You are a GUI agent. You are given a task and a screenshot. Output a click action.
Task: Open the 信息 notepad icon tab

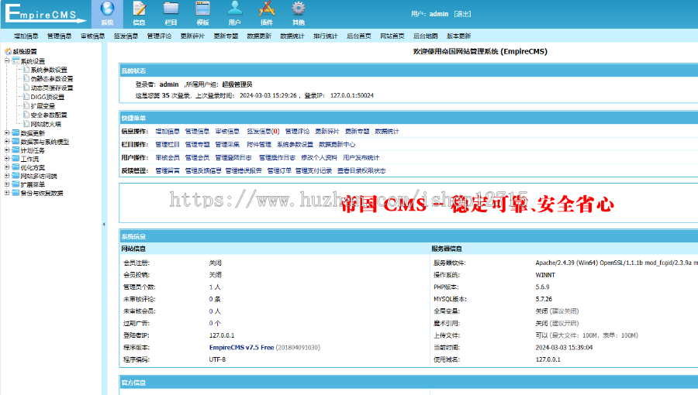coord(140,14)
